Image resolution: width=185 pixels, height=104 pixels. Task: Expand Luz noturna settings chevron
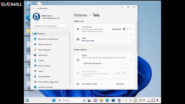131,29
